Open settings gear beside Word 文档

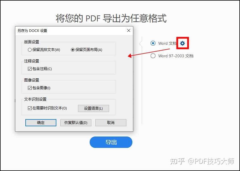[182, 43]
